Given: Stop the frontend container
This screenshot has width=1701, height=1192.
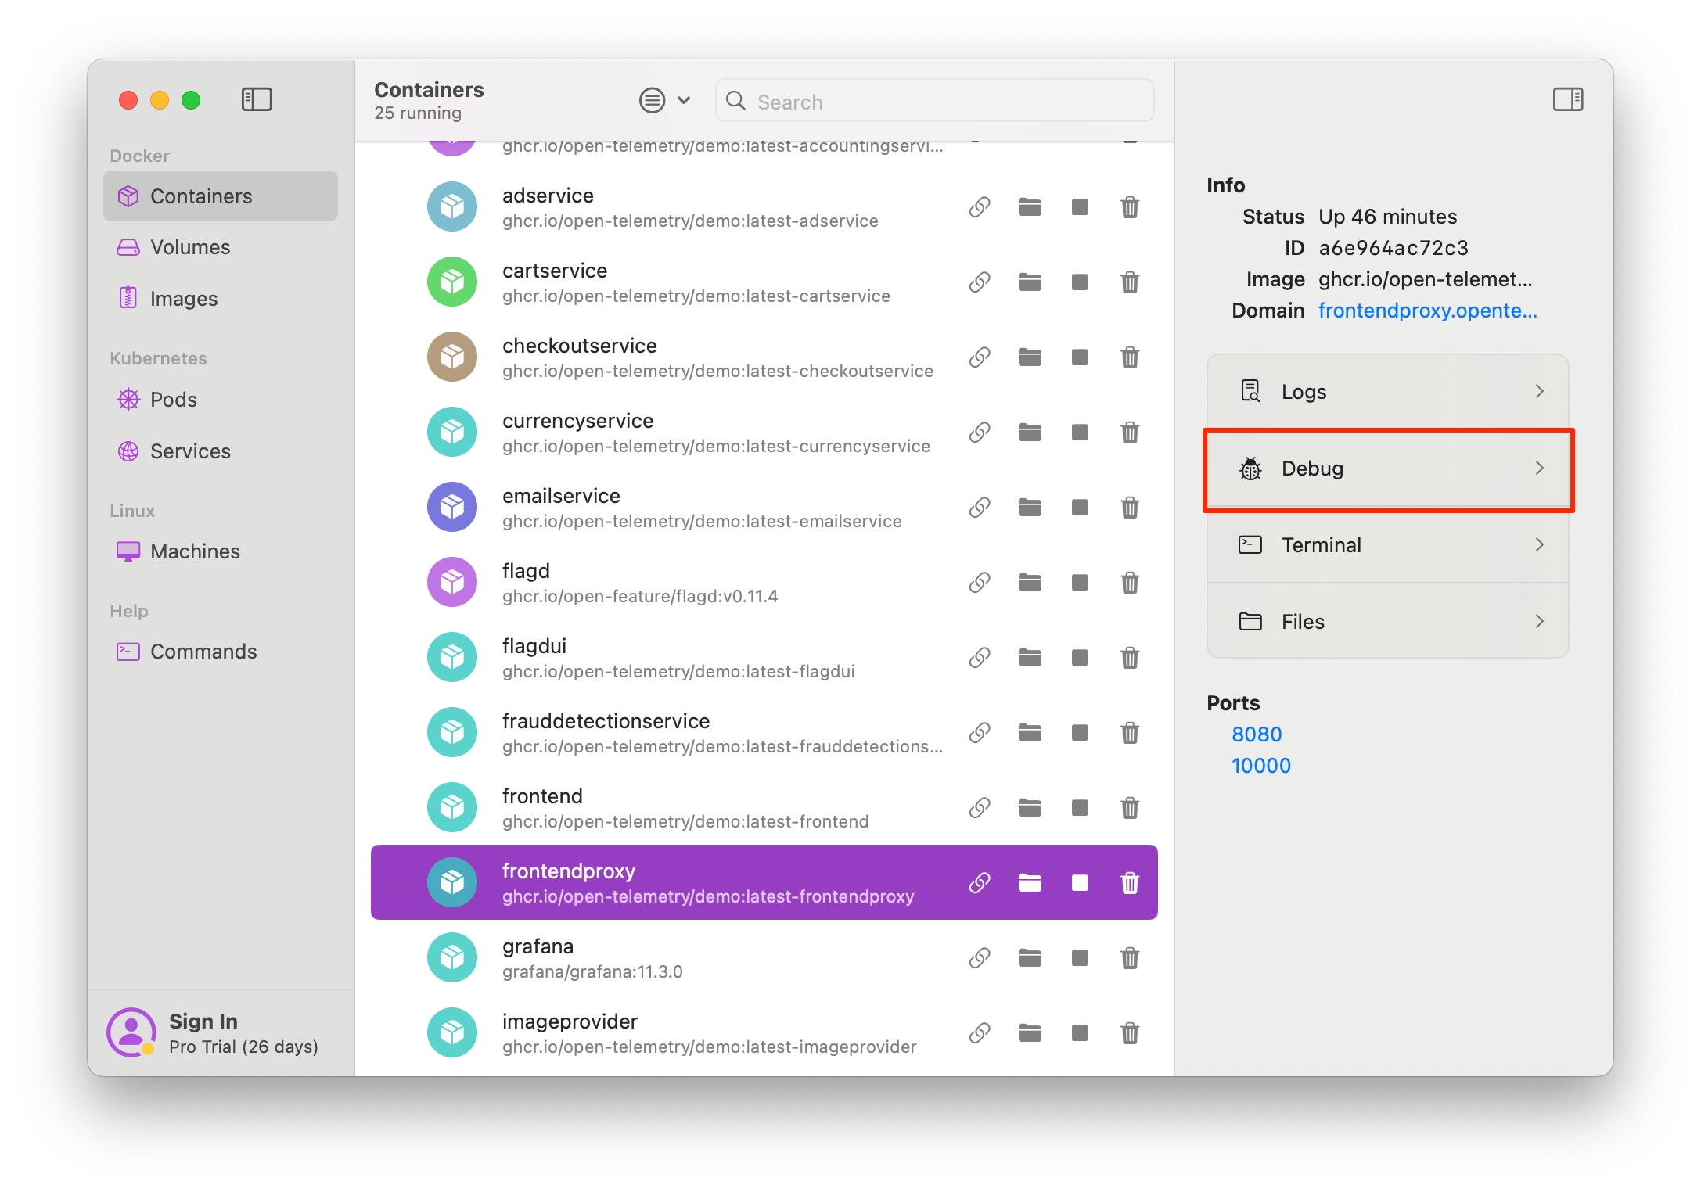Looking at the screenshot, I should [x=1080, y=808].
